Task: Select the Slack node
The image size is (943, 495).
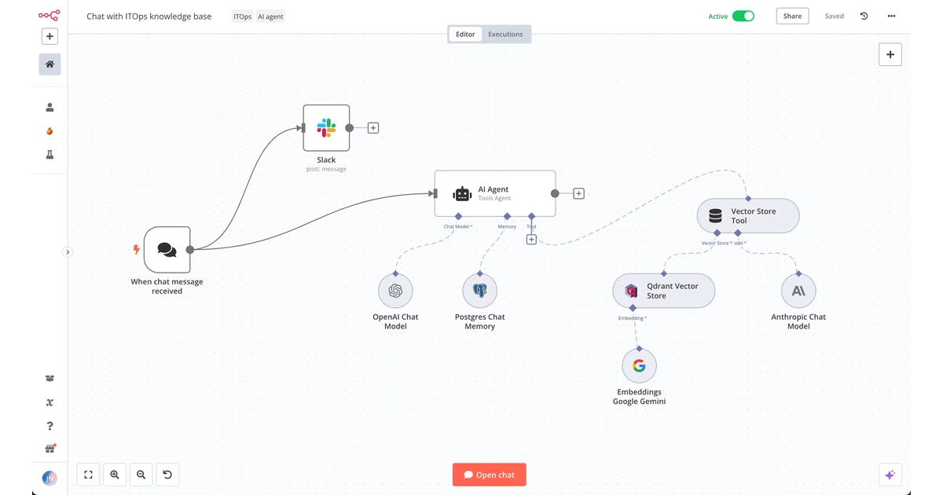Action: pos(326,127)
